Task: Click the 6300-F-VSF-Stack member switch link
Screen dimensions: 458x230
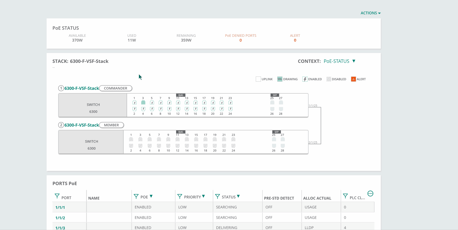Action: pyautogui.click(x=82, y=125)
